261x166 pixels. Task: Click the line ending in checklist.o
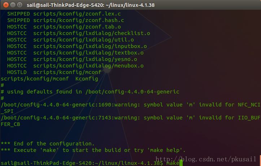(79, 33)
